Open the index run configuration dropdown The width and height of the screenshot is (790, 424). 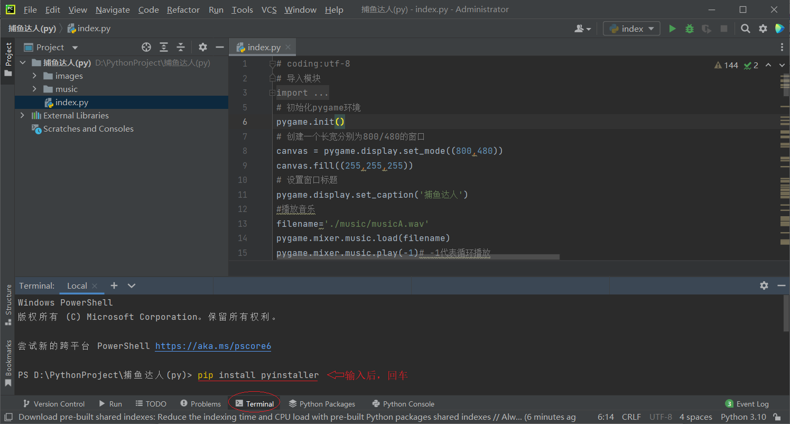(631, 29)
